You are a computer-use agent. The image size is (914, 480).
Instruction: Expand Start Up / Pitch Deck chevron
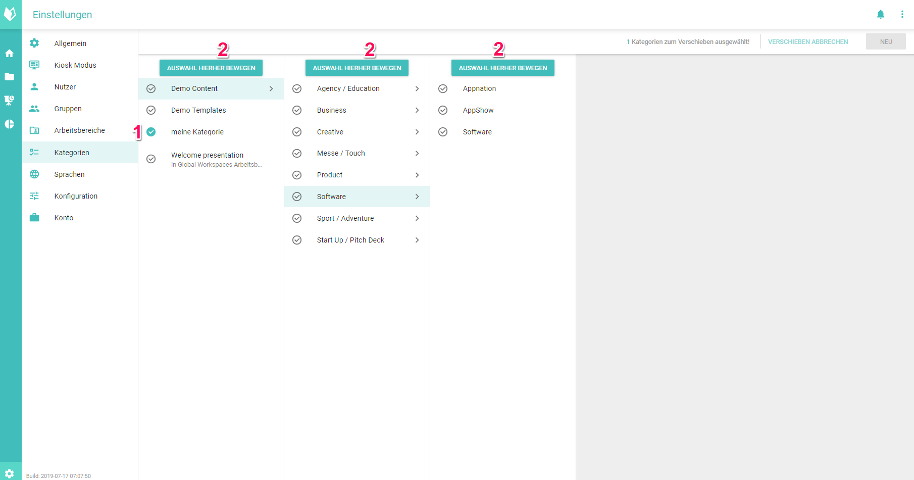(417, 240)
